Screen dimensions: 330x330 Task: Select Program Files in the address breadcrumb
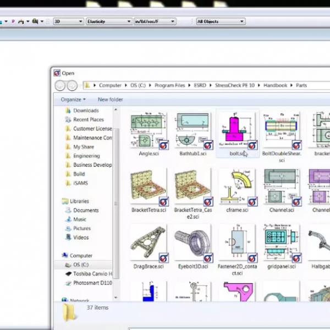[169, 85]
